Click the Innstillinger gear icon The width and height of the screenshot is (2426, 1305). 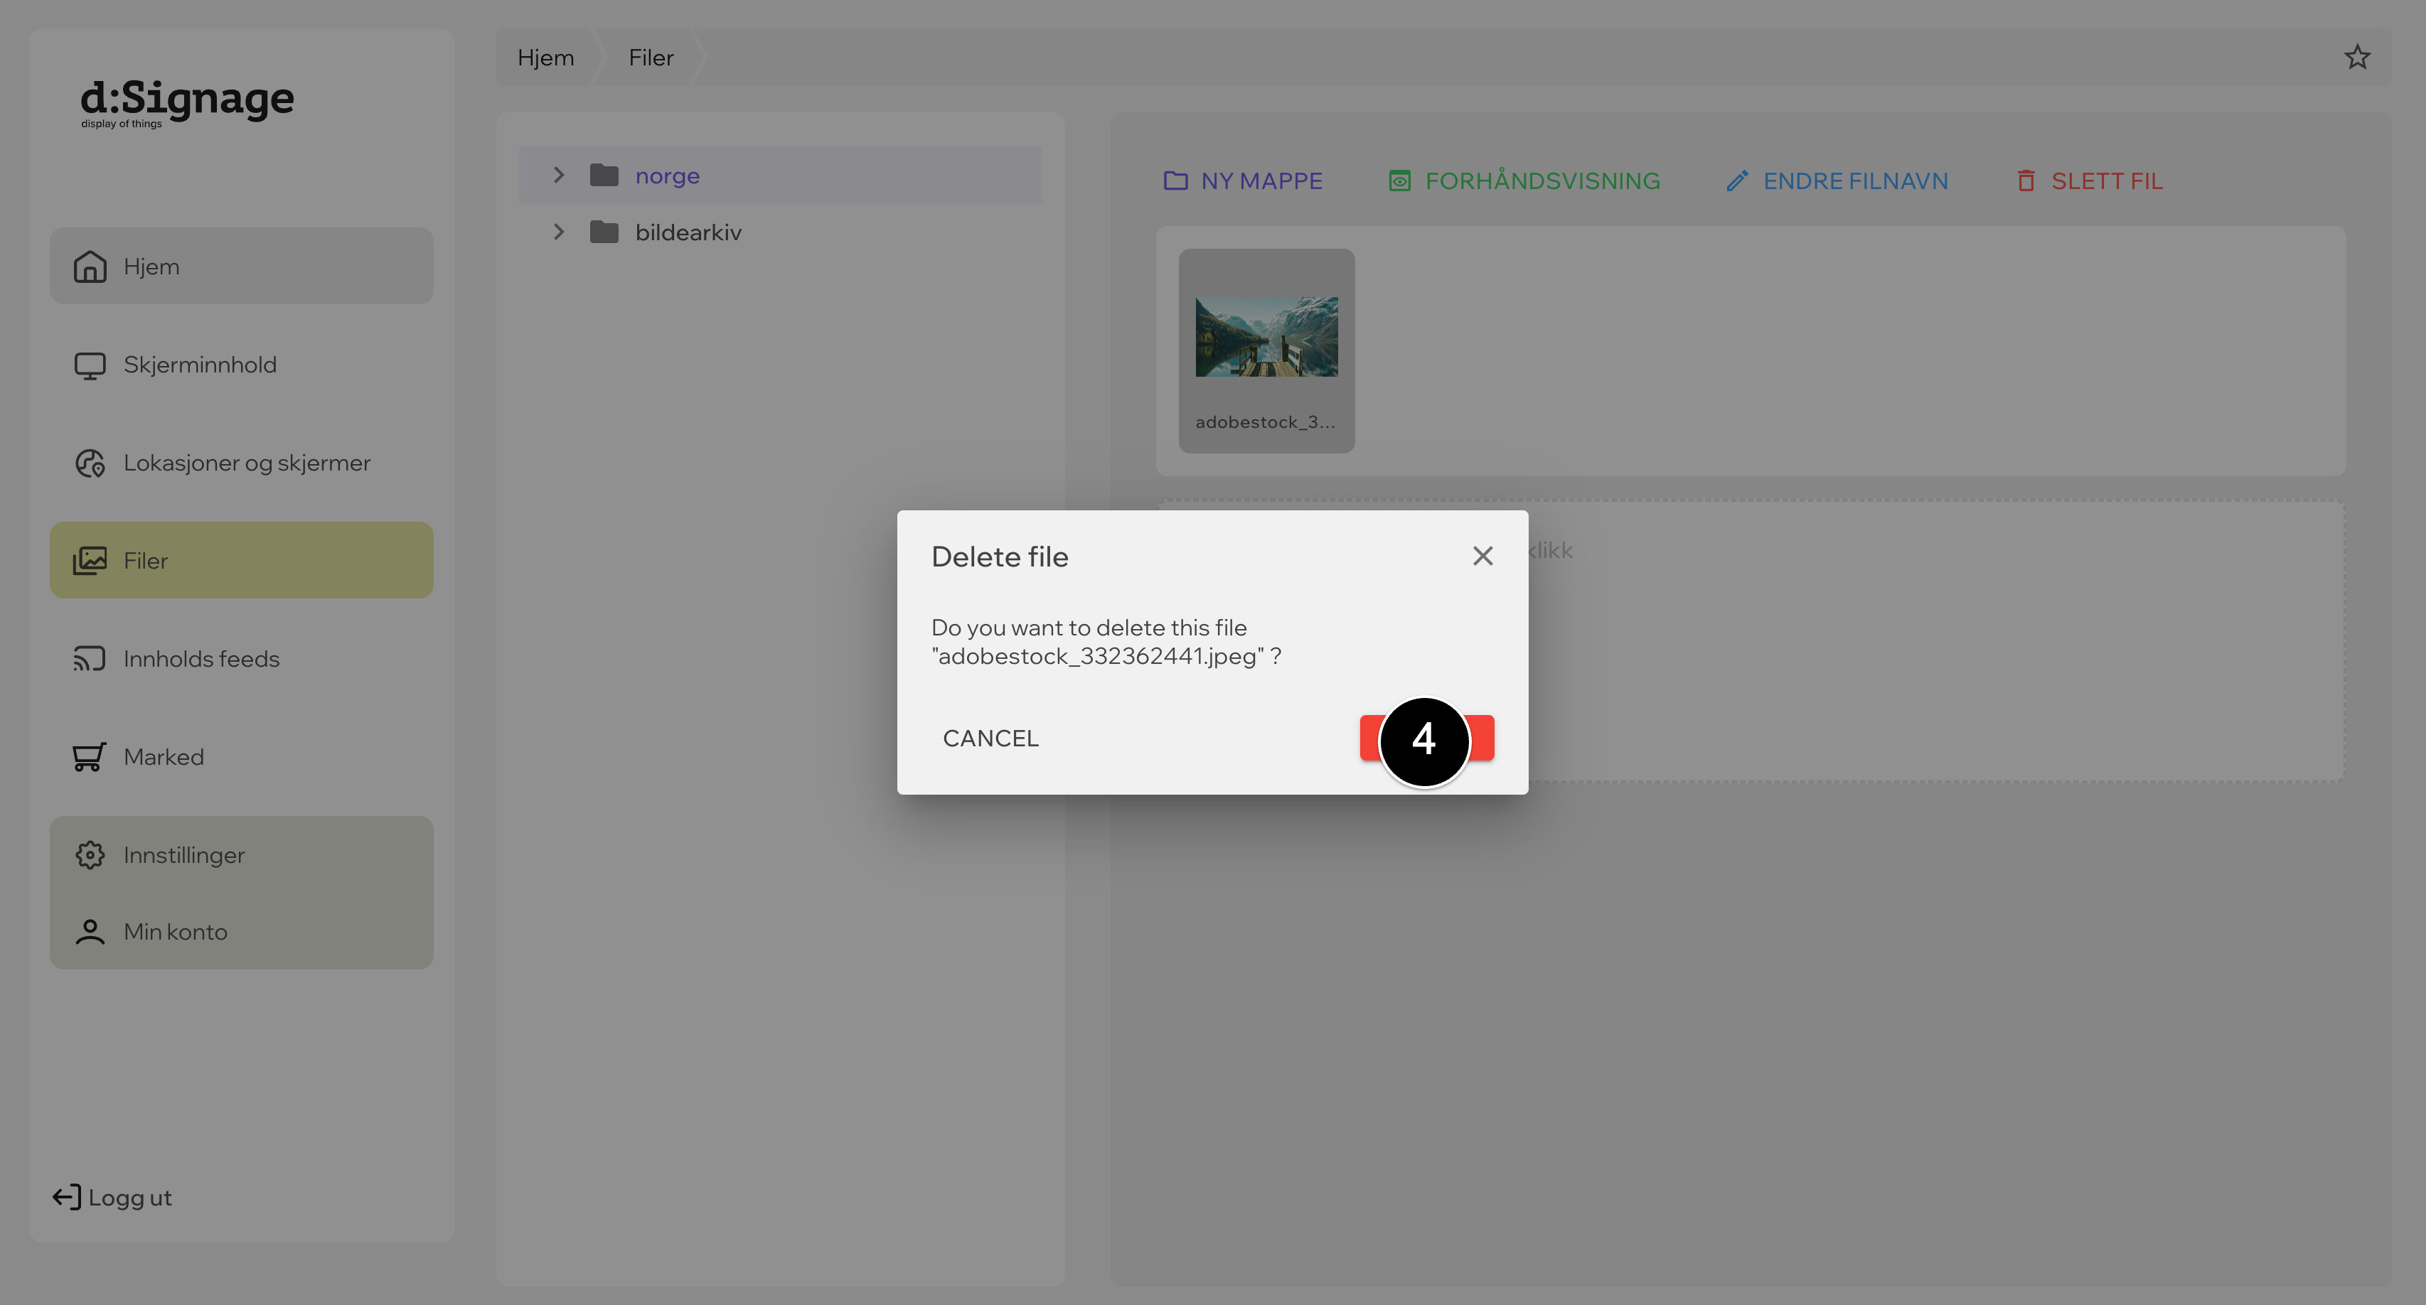tap(90, 855)
